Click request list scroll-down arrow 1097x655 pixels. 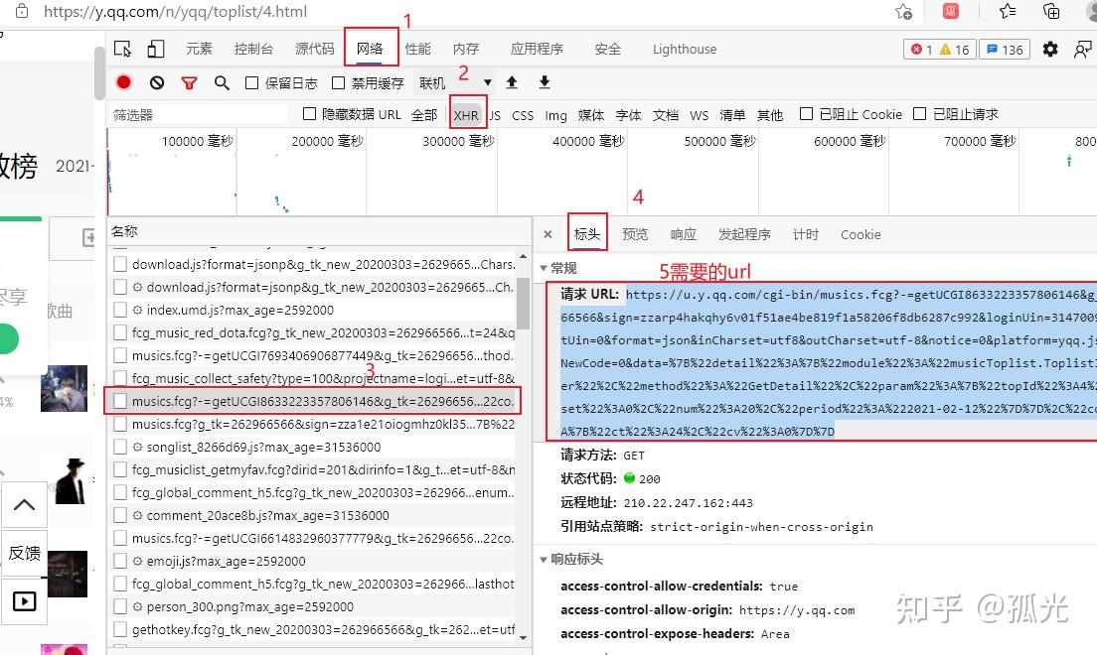click(523, 637)
